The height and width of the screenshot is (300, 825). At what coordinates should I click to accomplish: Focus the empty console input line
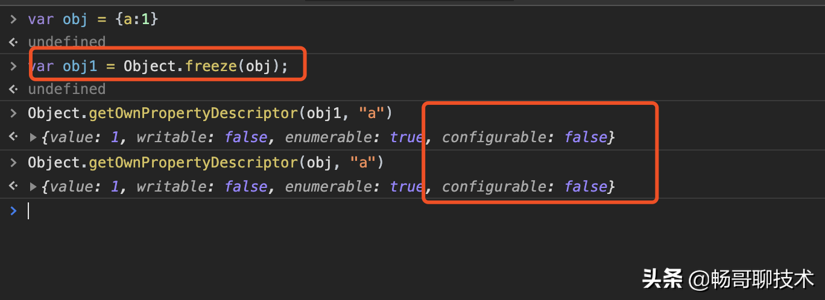(422, 211)
